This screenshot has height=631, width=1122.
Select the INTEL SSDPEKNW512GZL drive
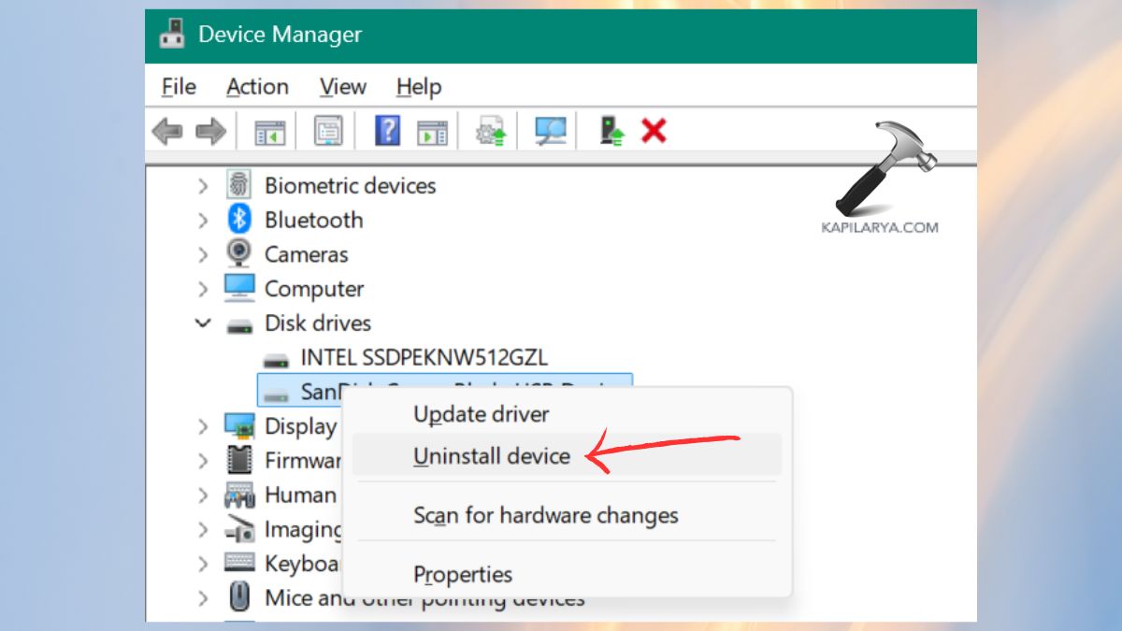tap(421, 357)
